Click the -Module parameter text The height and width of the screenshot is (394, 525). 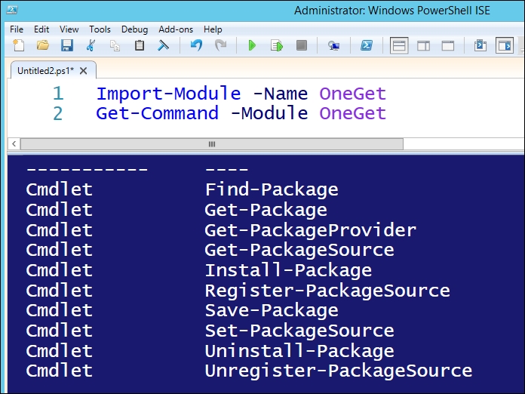coord(269,113)
